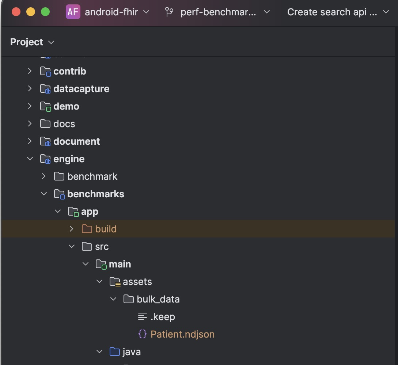Collapse the bulk_data folder
Viewport: 398px width, 365px height.
(x=113, y=299)
